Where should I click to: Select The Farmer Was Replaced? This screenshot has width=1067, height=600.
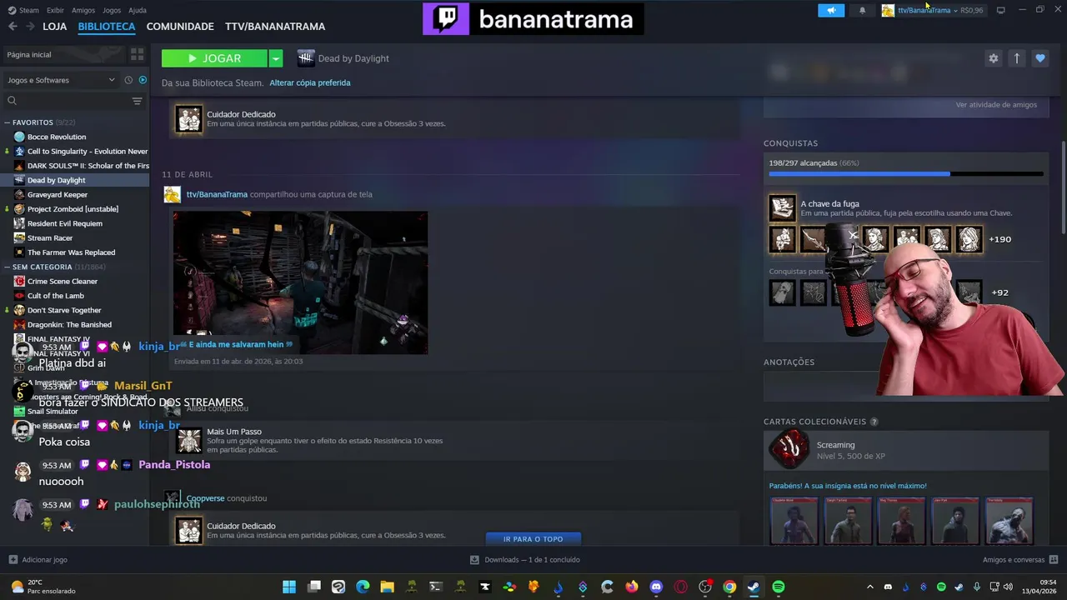71,252
